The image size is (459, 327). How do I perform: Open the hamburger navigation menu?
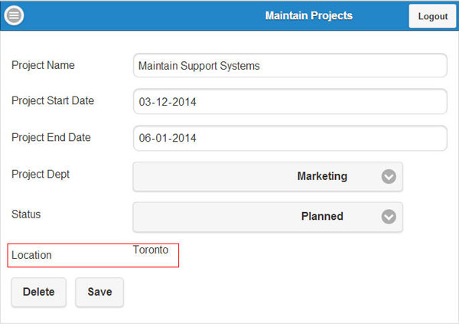tap(15, 15)
